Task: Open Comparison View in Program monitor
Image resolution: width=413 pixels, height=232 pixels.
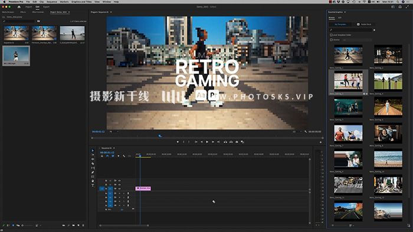Action: tap(242, 142)
